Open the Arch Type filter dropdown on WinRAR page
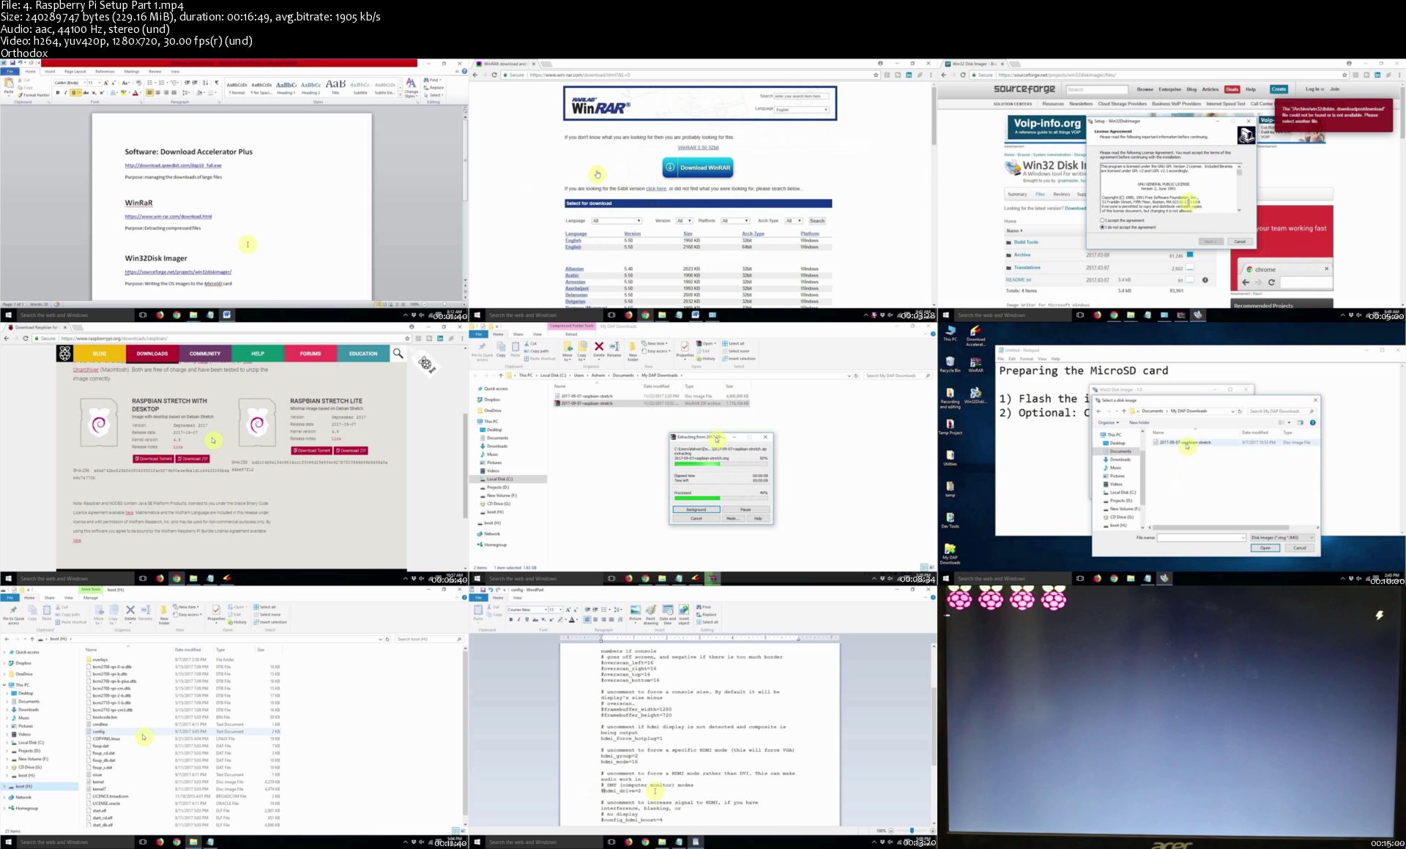The image size is (1406, 849). pos(794,220)
